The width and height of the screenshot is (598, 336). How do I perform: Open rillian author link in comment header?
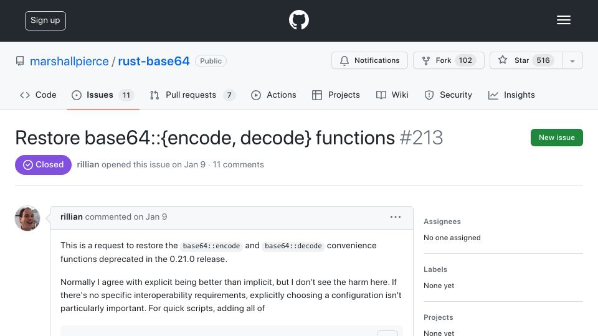click(x=71, y=217)
